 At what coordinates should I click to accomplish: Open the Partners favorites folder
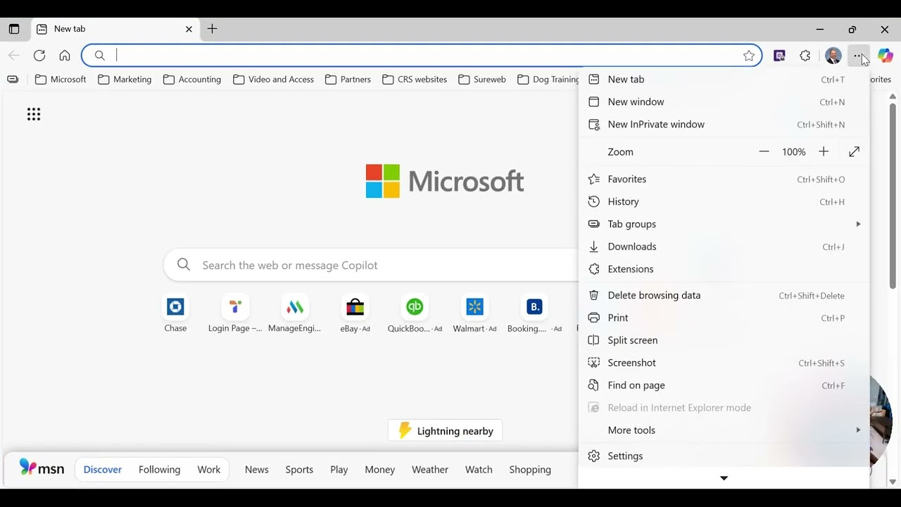coord(348,80)
